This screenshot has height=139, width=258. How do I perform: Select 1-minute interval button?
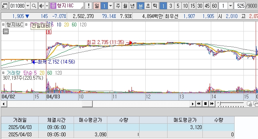pyautogui.click(x=163, y=6)
